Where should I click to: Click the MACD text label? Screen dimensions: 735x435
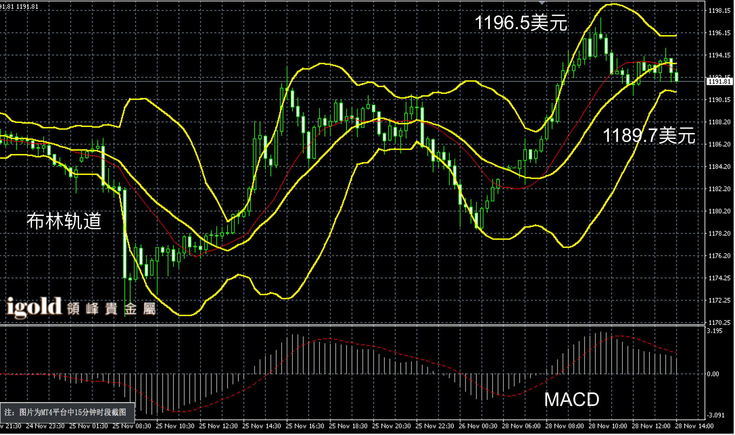(x=572, y=399)
